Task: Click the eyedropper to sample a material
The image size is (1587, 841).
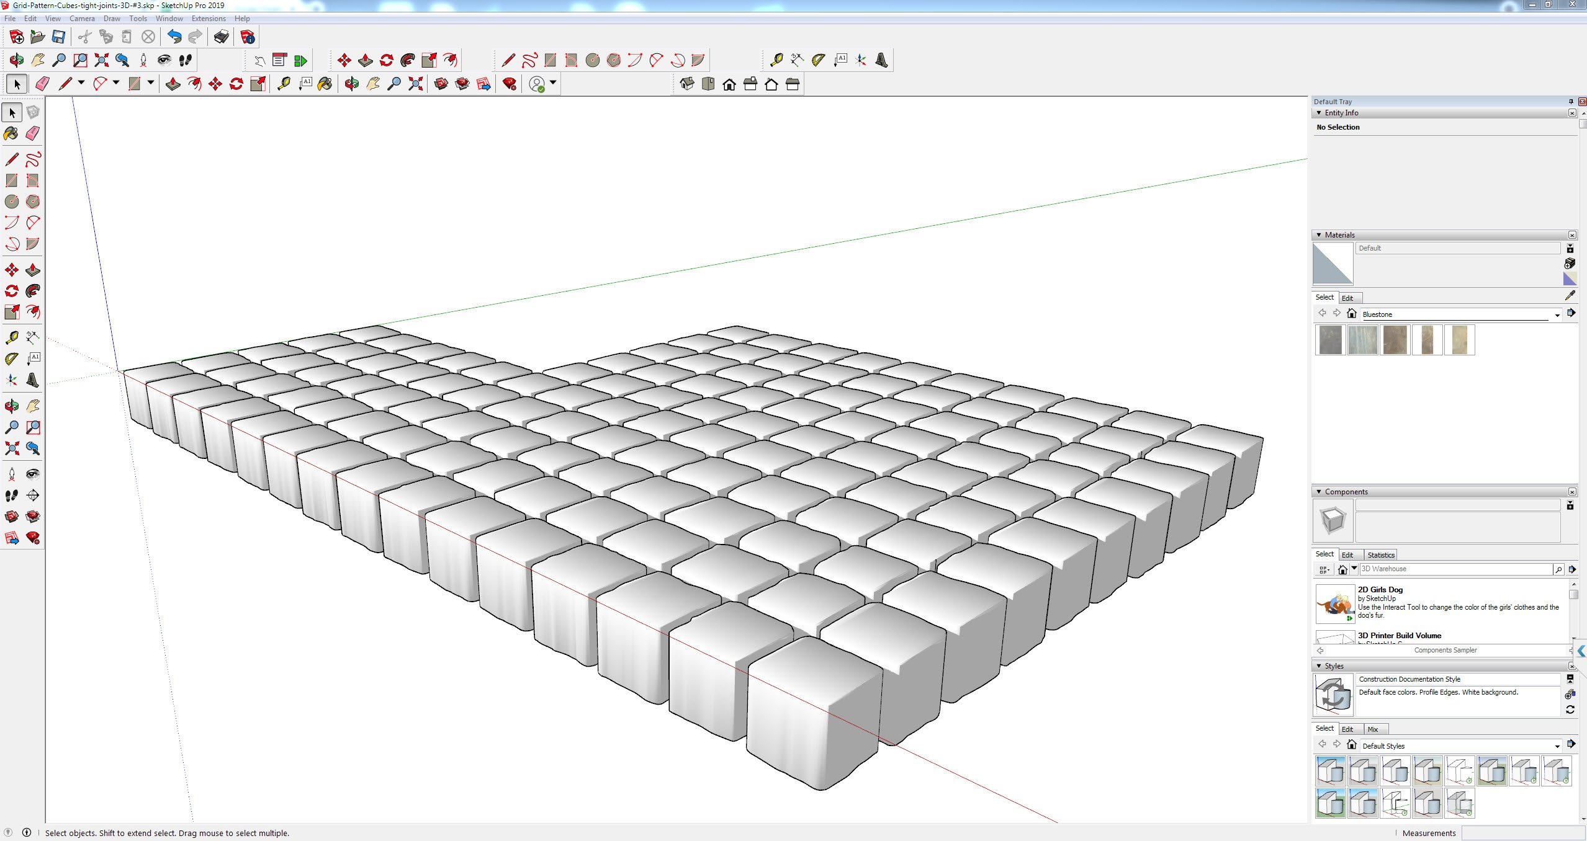Action: 1570,295
